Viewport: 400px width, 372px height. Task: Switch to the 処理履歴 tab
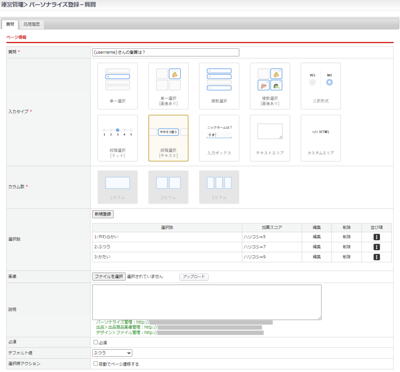(x=32, y=24)
